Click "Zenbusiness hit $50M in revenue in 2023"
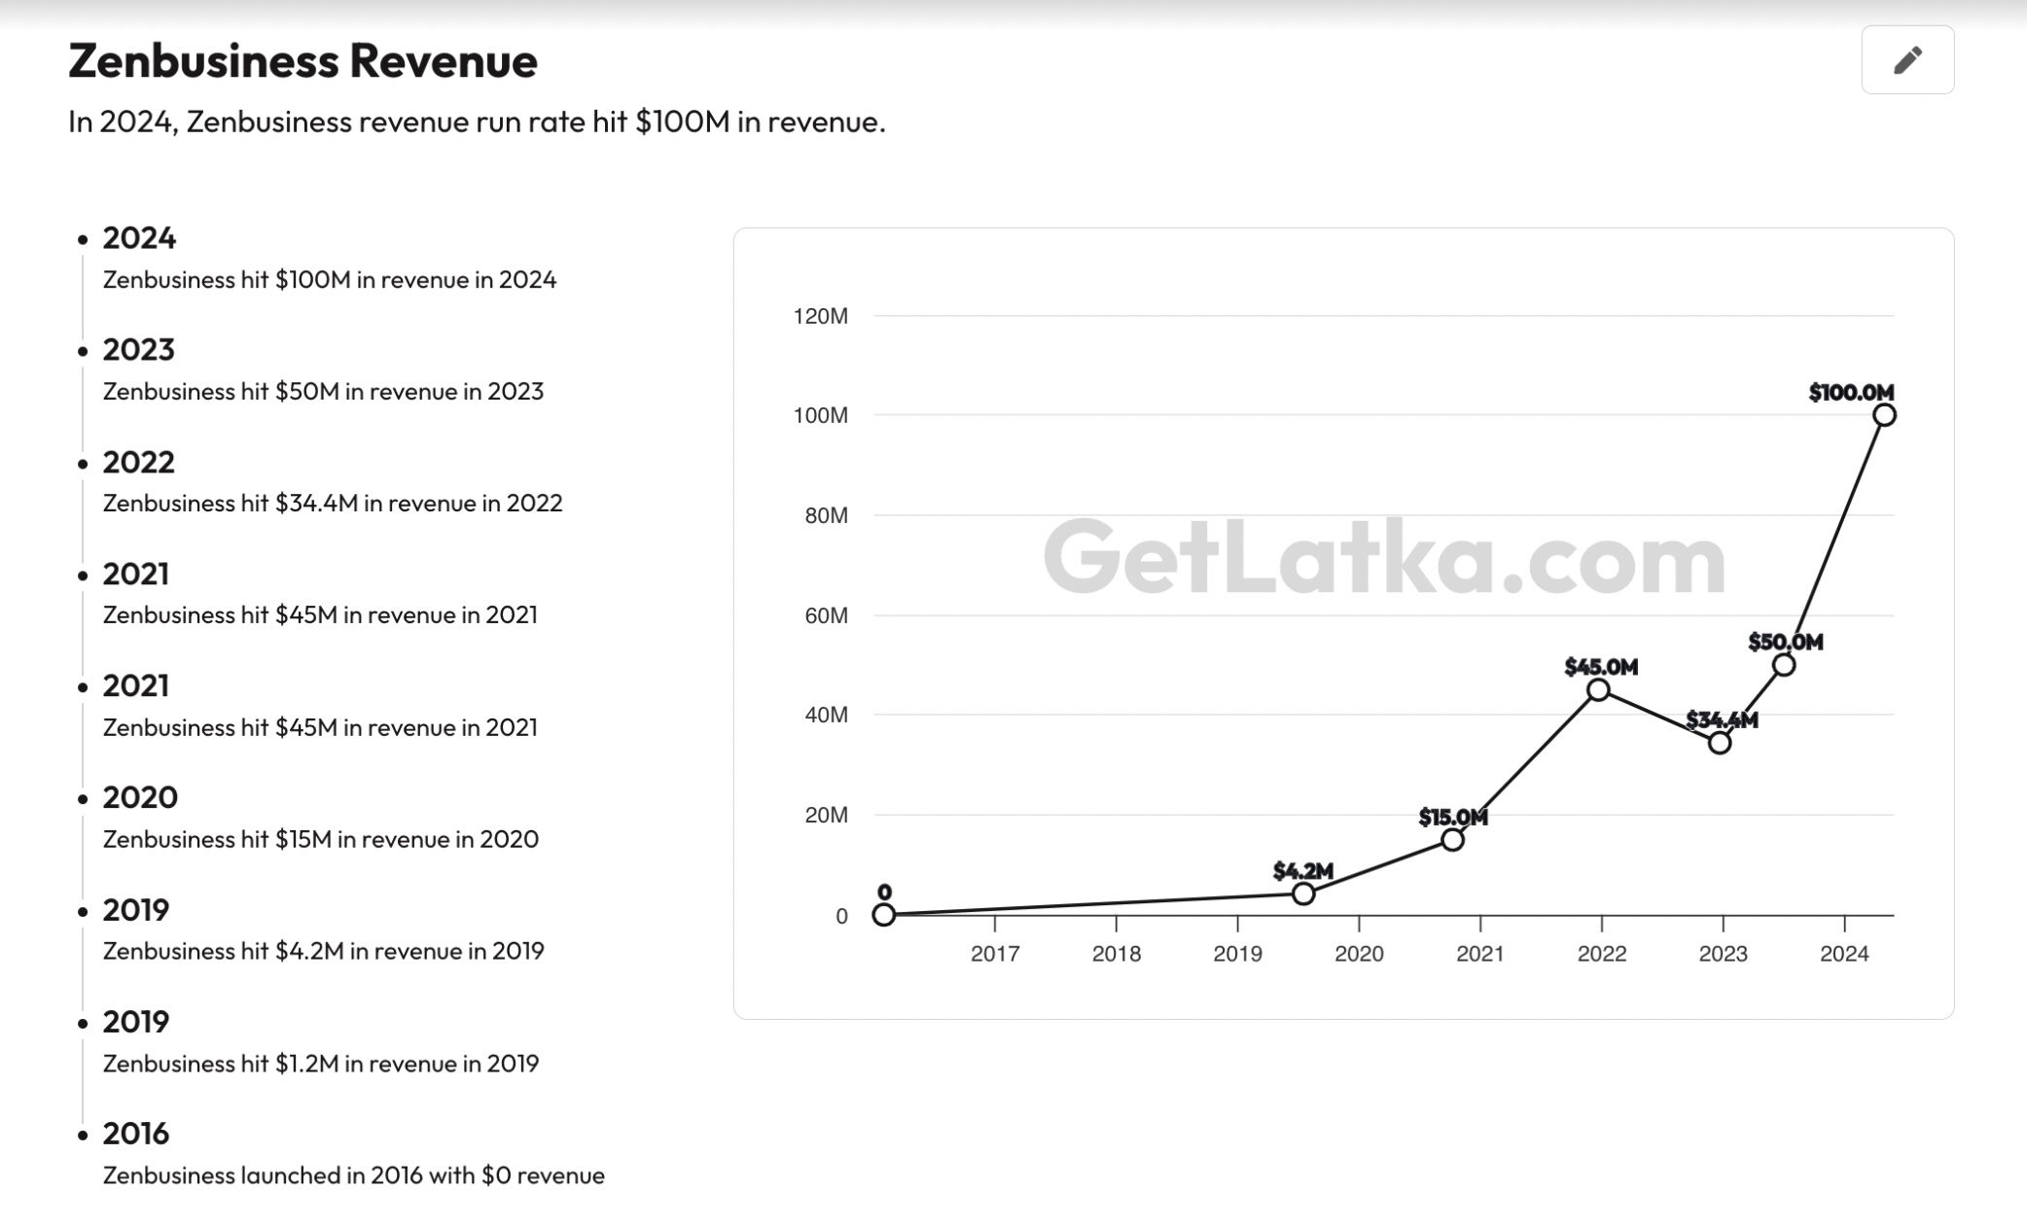This screenshot has height=1225, width=2027. [323, 392]
